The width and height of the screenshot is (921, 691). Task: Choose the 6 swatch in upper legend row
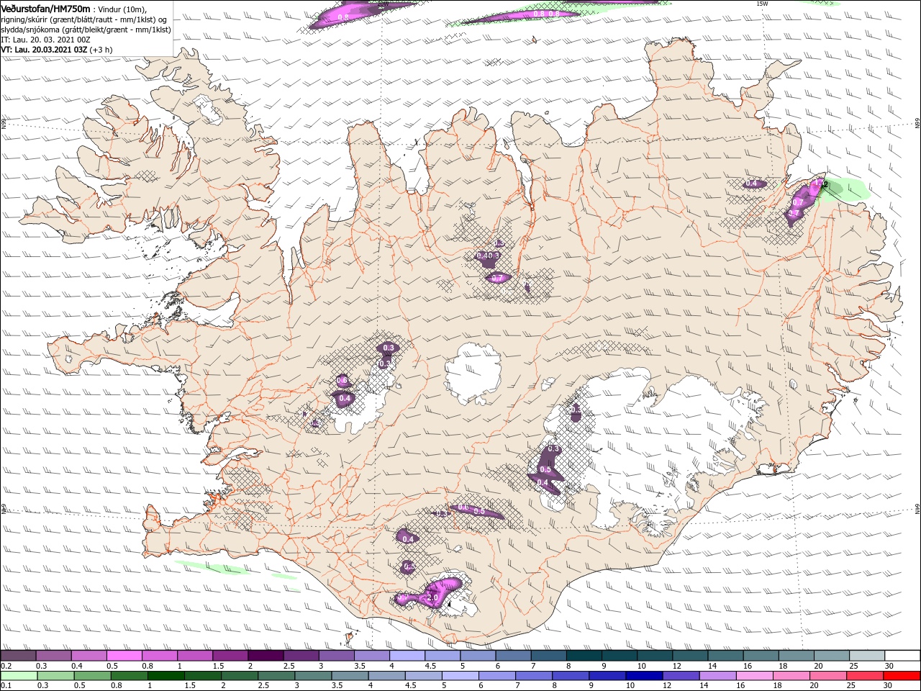(513, 656)
